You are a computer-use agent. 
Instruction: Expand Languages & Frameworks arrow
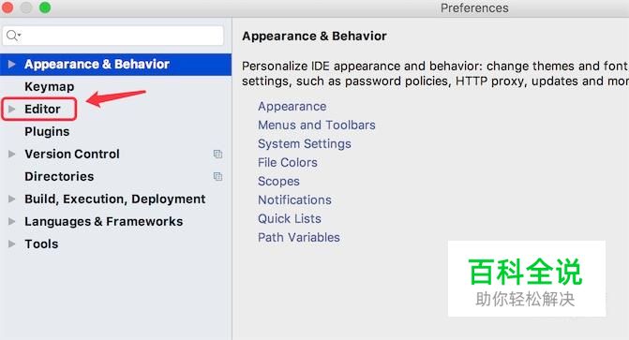coord(11,221)
